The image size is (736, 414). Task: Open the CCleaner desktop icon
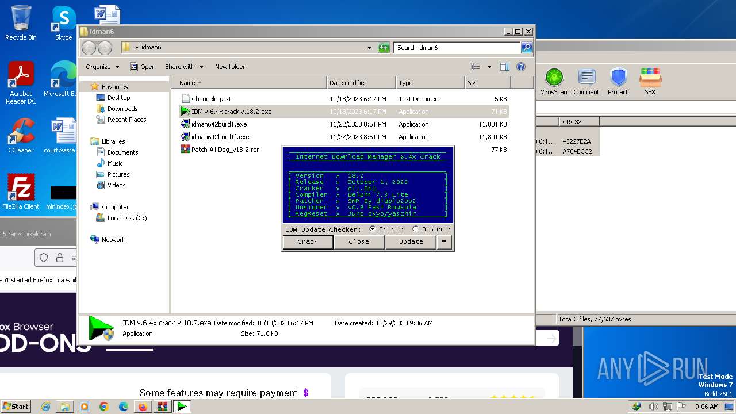click(21, 136)
